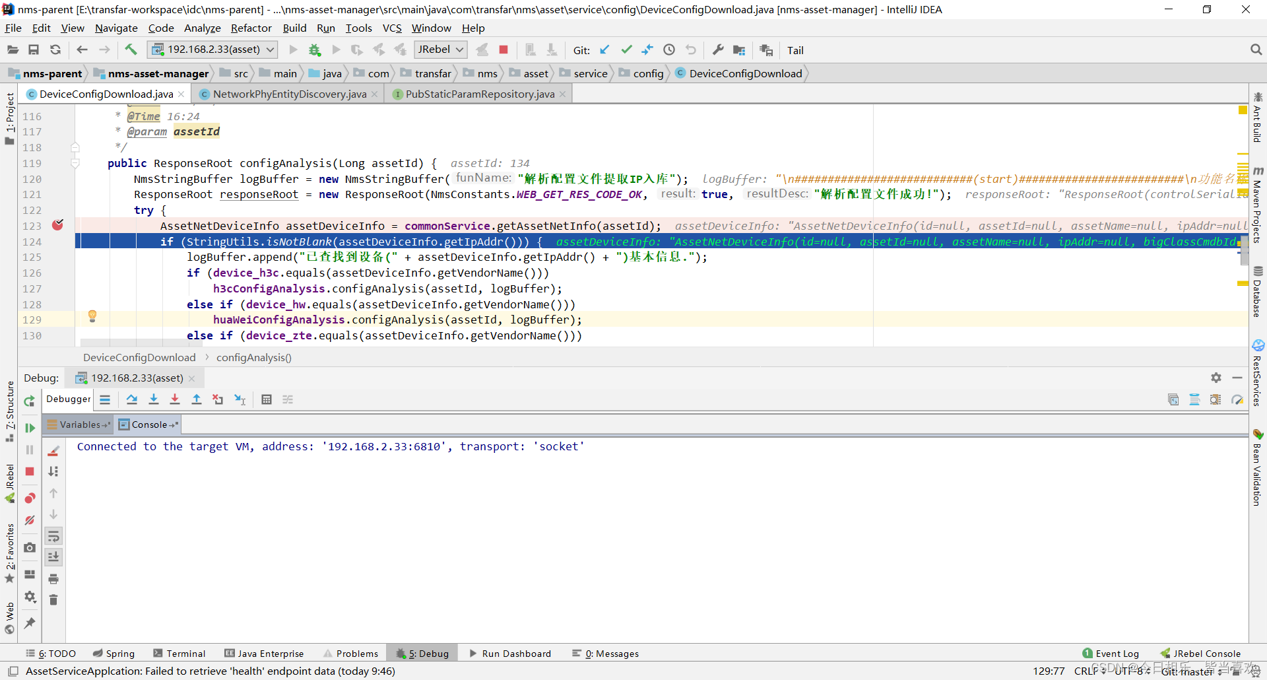
Task: Click the Save All floppy icon
Action: click(x=34, y=50)
